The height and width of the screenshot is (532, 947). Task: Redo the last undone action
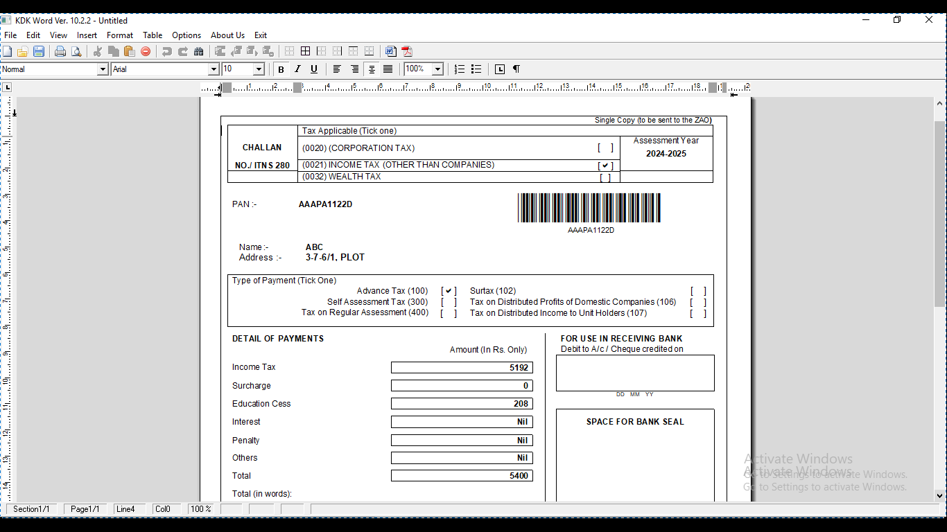[x=183, y=51]
